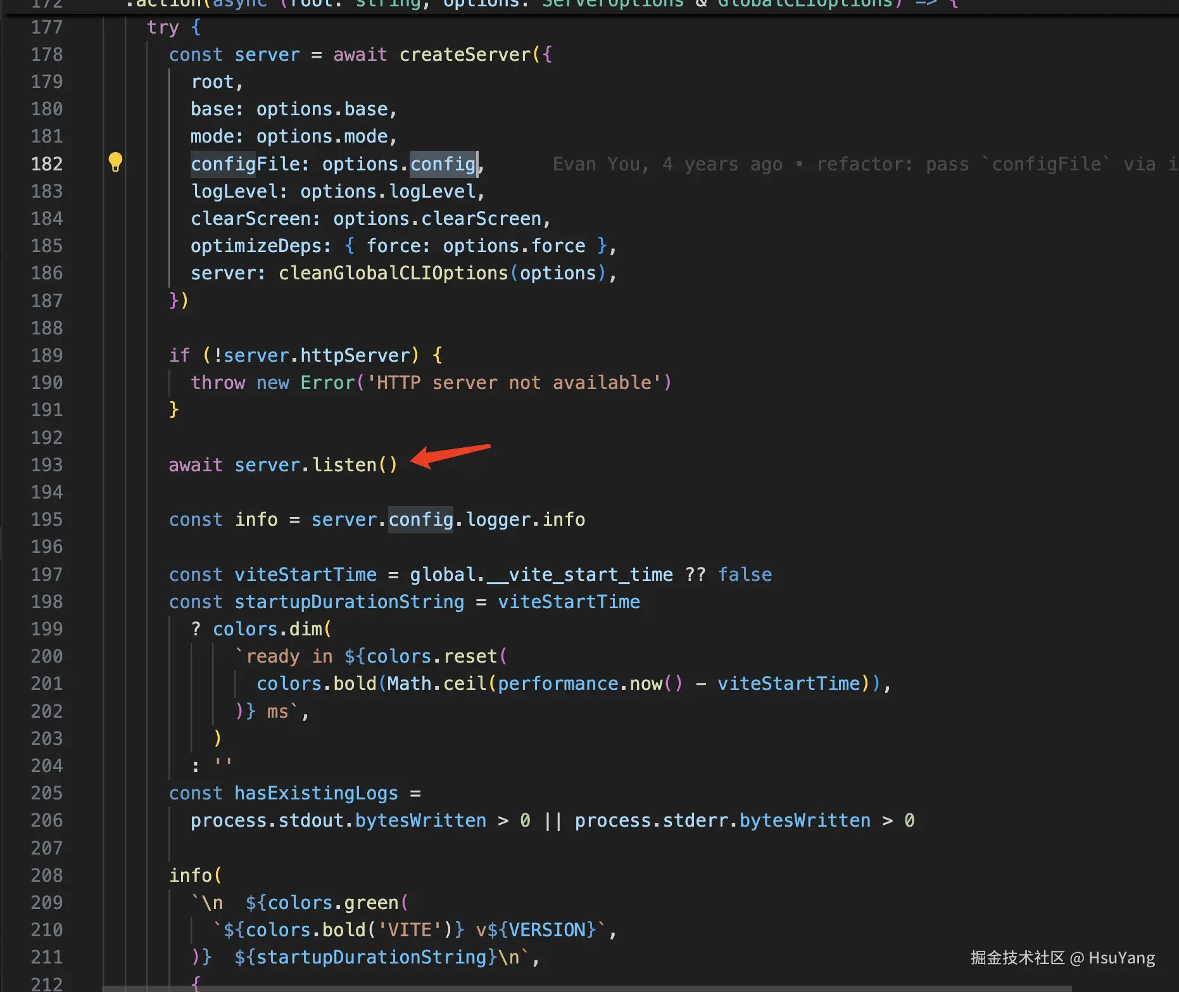Click line number 205 in the gutter
This screenshot has height=992, width=1179.
point(47,793)
